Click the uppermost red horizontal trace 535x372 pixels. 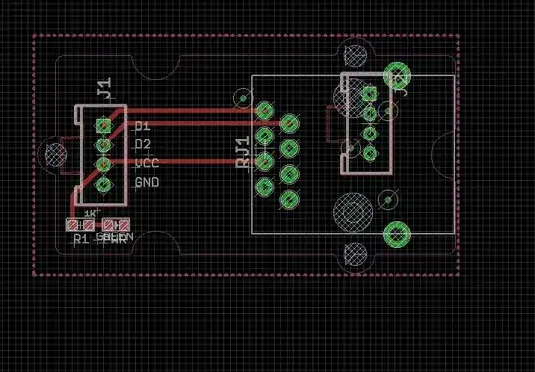tap(191, 111)
